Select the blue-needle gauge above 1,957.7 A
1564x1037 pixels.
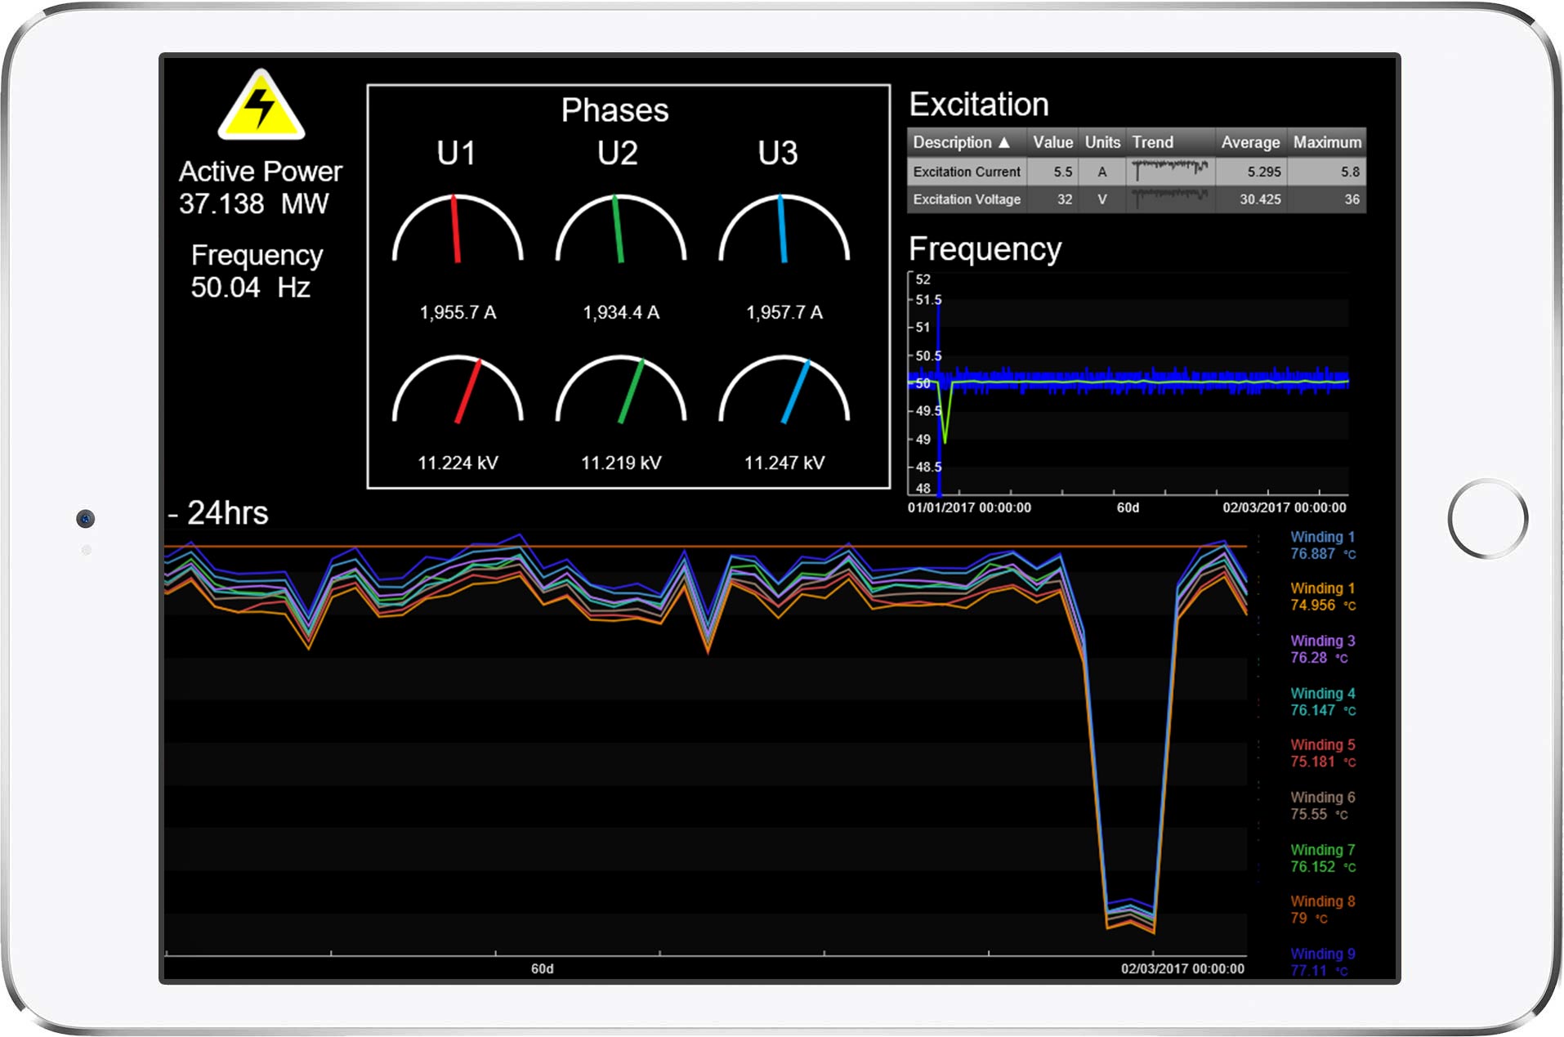tap(784, 230)
